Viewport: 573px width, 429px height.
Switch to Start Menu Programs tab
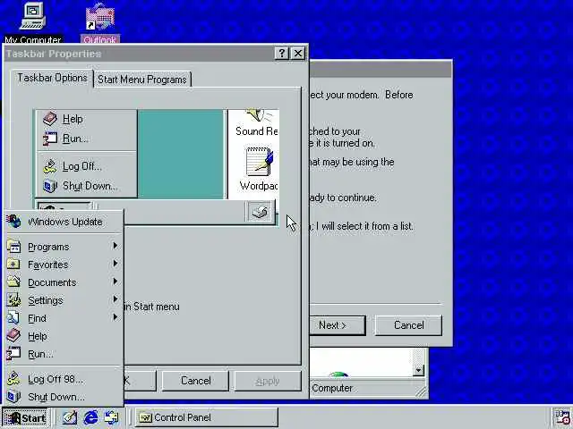(142, 80)
